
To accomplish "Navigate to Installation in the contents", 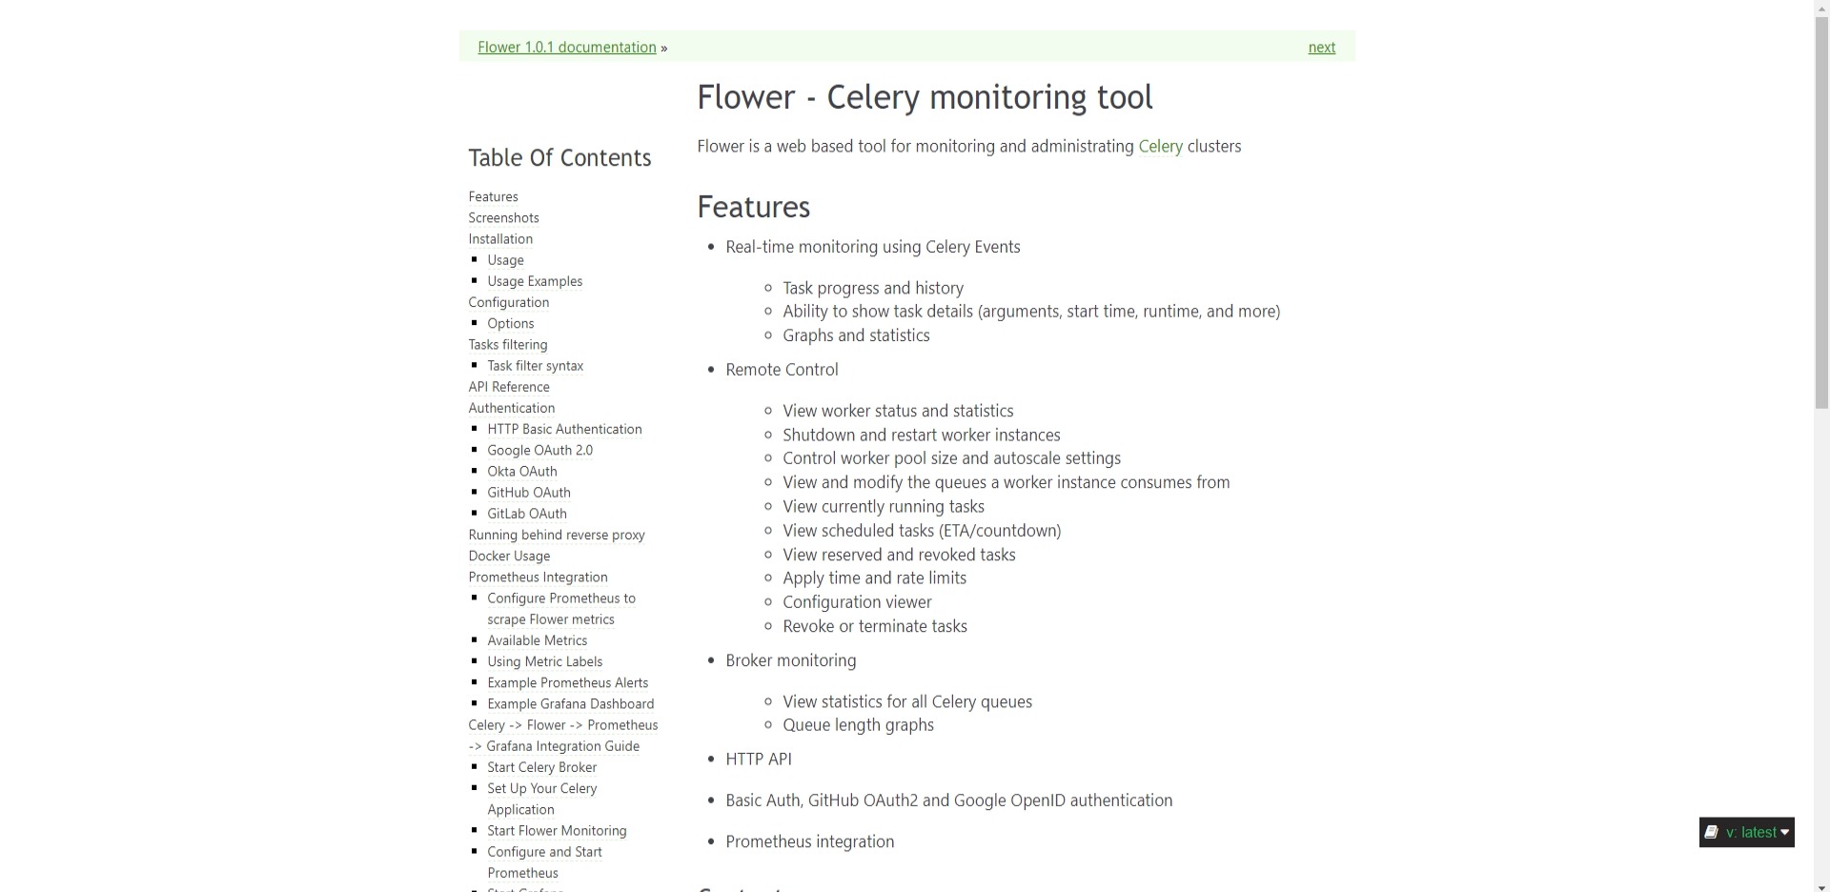I will tap(500, 239).
